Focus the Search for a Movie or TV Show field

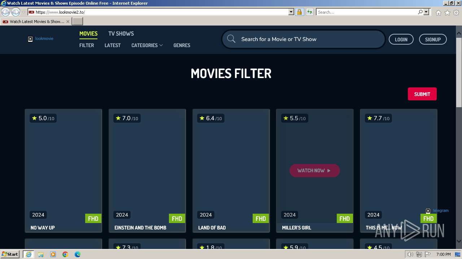(x=303, y=39)
